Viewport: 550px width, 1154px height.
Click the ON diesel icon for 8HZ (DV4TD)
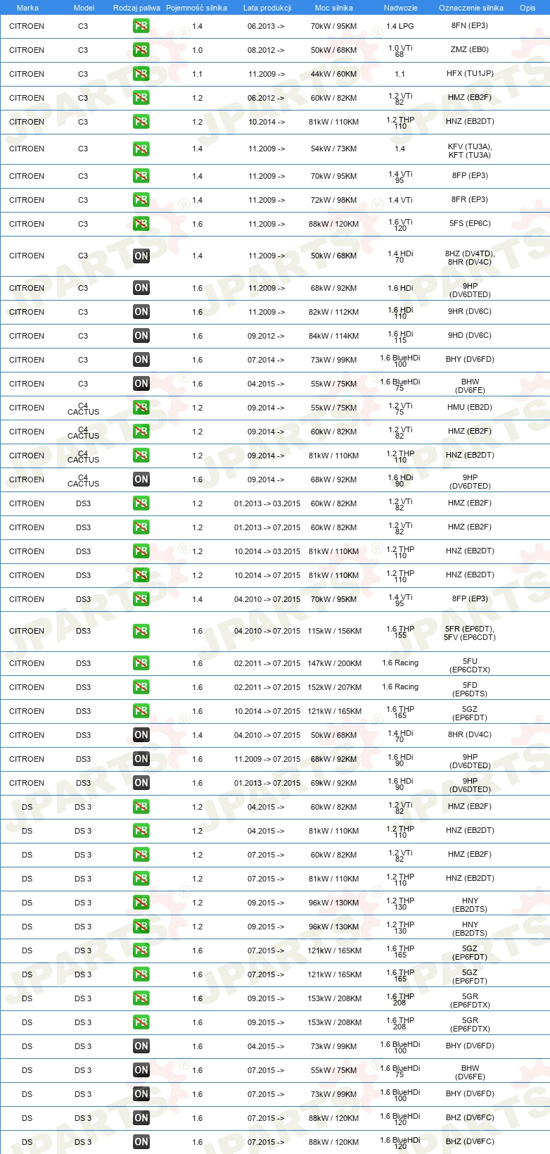(x=141, y=256)
